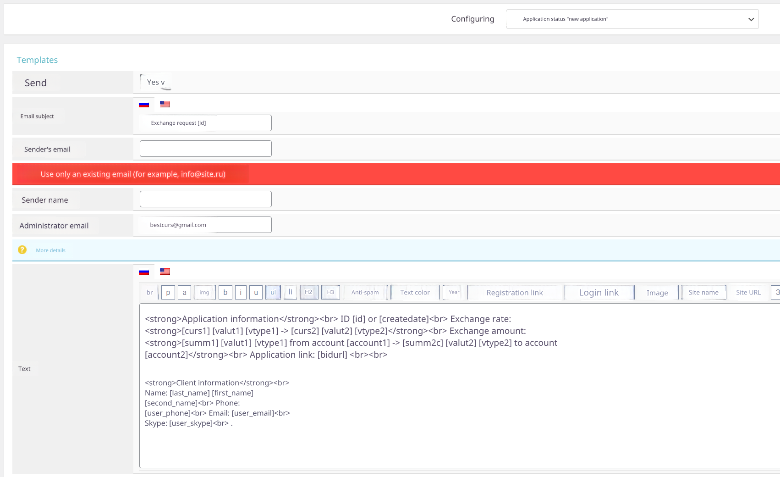Insert Anti-spam tag from toolbar
The image size is (780, 477).
pos(365,293)
